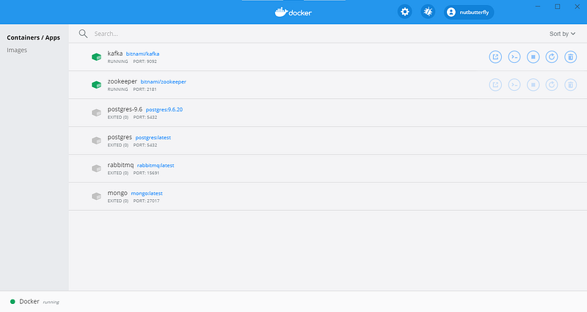Click the gray postgres container icon
Screen dimensions: 587x312
point(97,141)
